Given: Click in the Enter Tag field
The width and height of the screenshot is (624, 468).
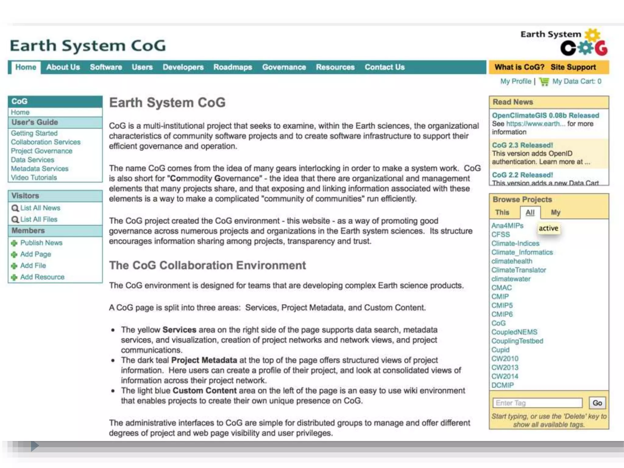Looking at the screenshot, I should tap(537, 403).
